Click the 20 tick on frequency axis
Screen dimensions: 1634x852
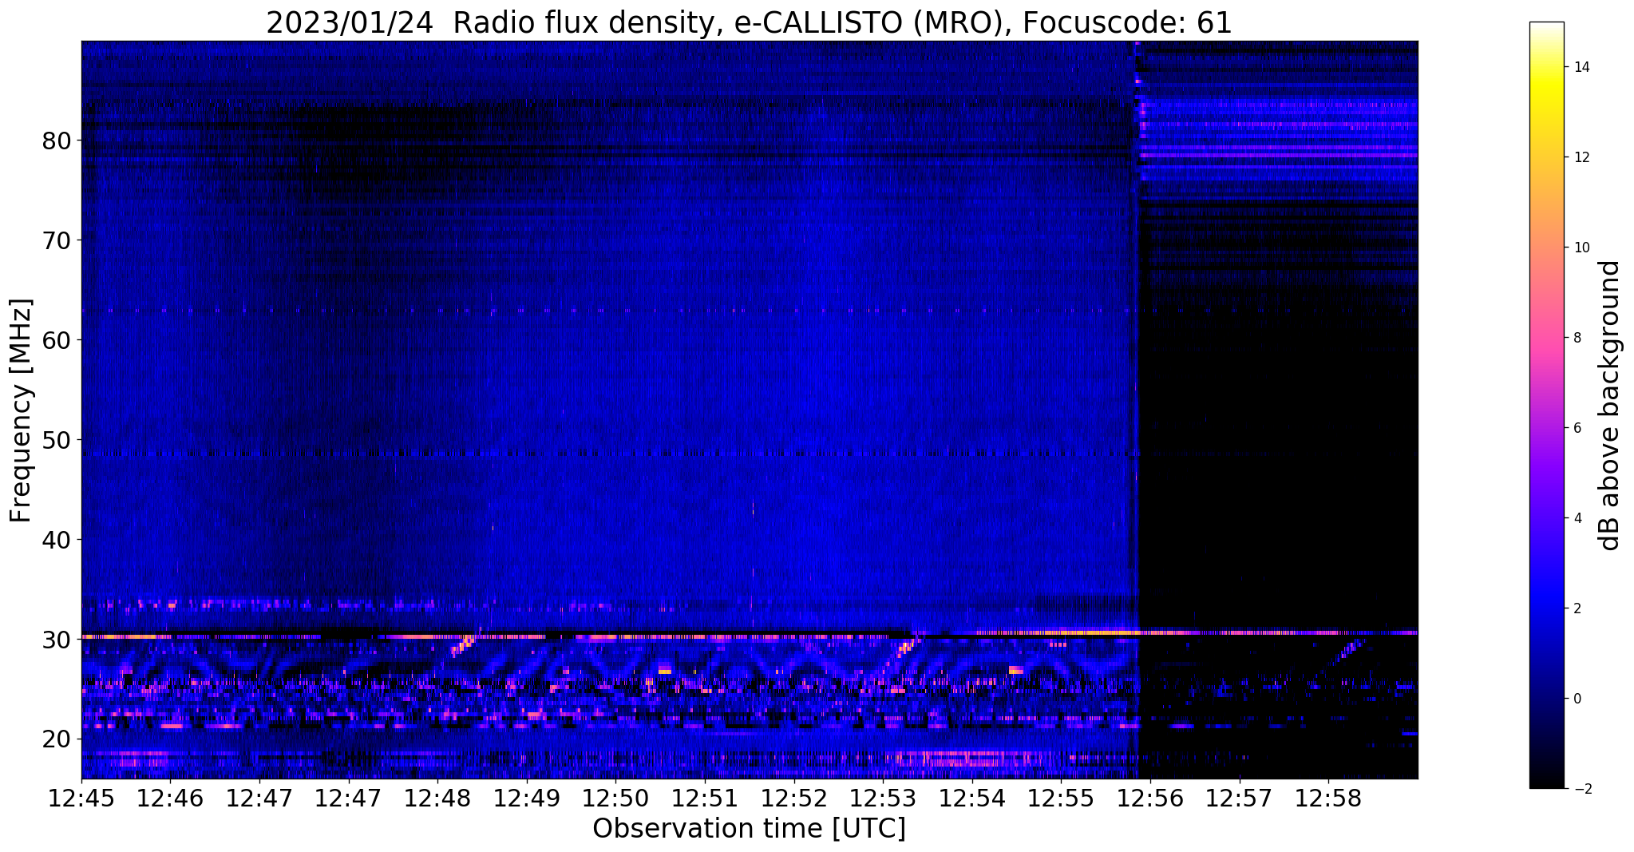pyautogui.click(x=57, y=739)
